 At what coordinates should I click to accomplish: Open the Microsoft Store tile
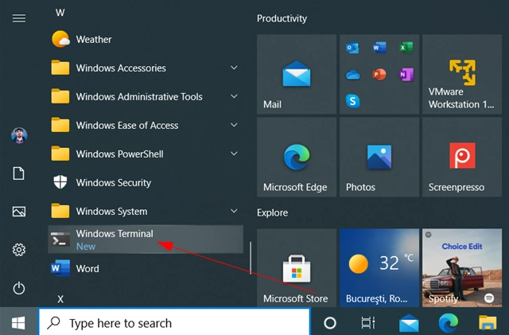(297, 267)
